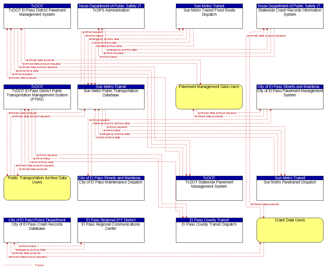This screenshot has width=326, height=270.
Task: Click the "maint and constr archive data" label
Action: [111, 123]
